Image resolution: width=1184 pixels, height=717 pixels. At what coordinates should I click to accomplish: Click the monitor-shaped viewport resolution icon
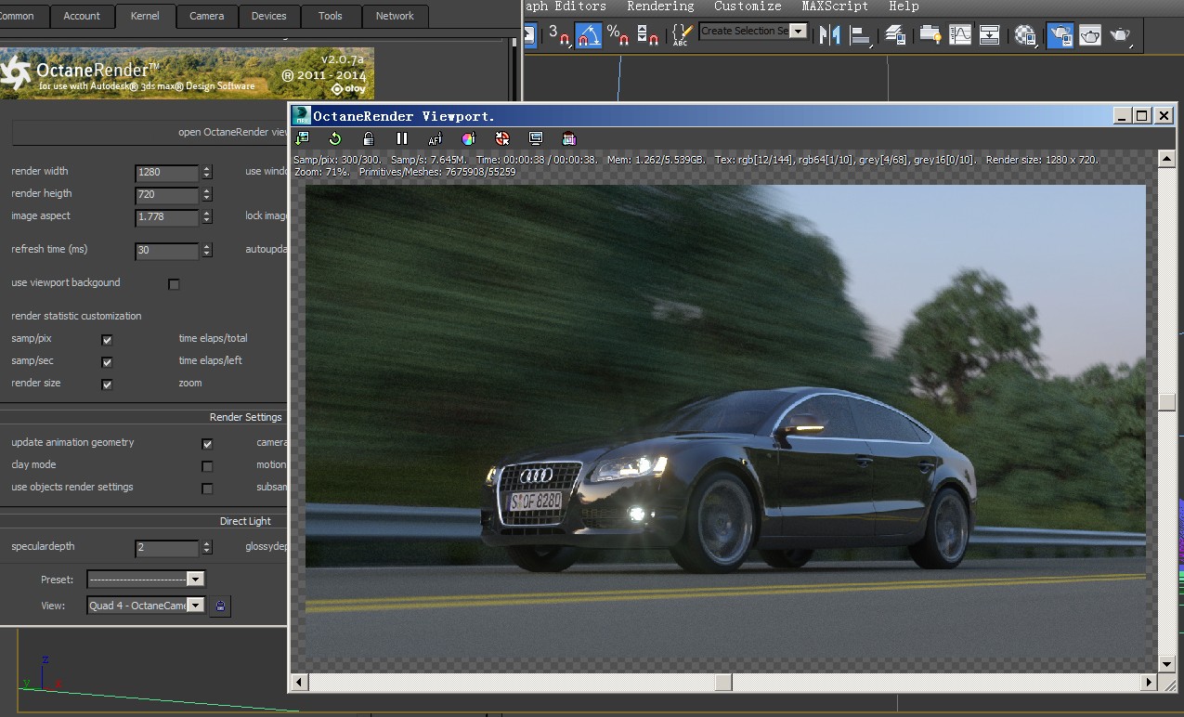point(536,138)
